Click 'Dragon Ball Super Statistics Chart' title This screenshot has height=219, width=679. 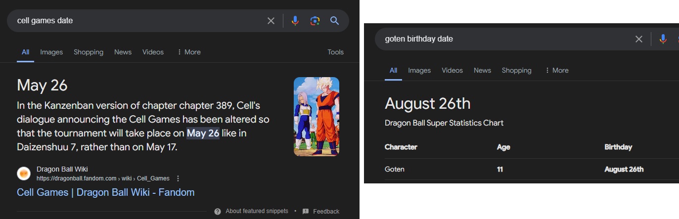pos(444,123)
